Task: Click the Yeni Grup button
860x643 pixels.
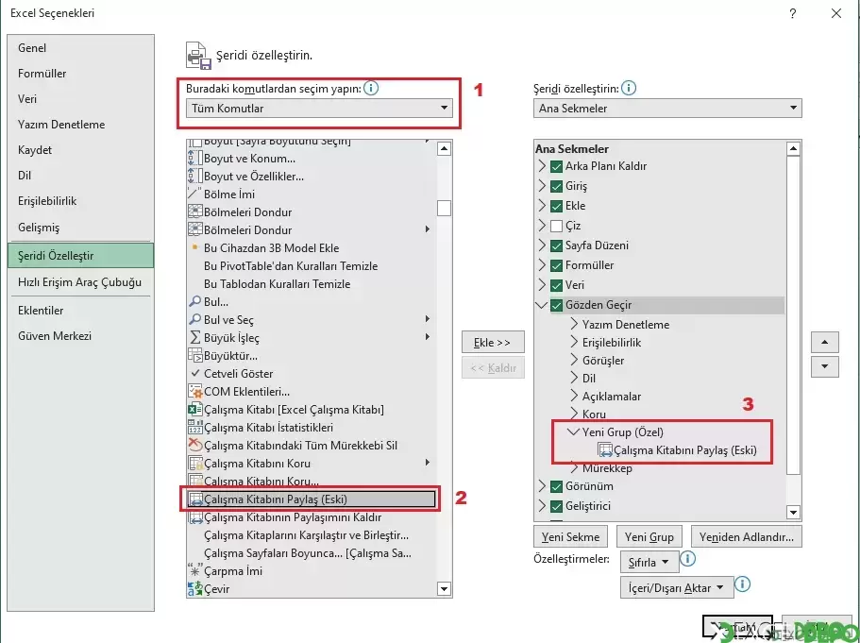Action: coord(649,536)
